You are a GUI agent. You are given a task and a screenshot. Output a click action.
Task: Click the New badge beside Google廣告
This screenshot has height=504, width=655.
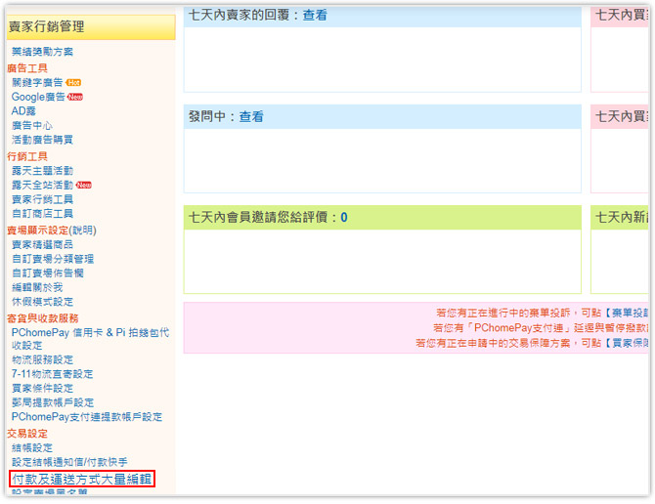click(x=75, y=97)
